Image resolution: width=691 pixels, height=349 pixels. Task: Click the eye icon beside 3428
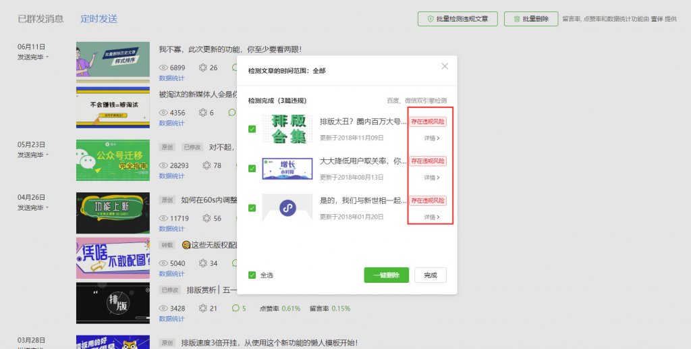(163, 308)
